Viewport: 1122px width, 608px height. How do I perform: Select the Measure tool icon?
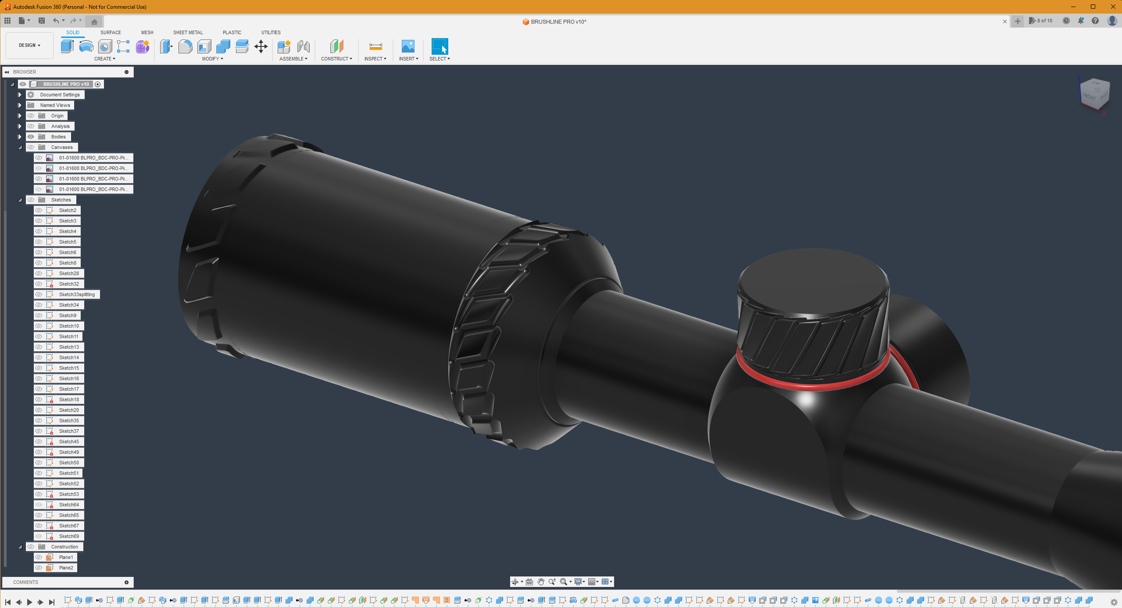[x=375, y=46]
